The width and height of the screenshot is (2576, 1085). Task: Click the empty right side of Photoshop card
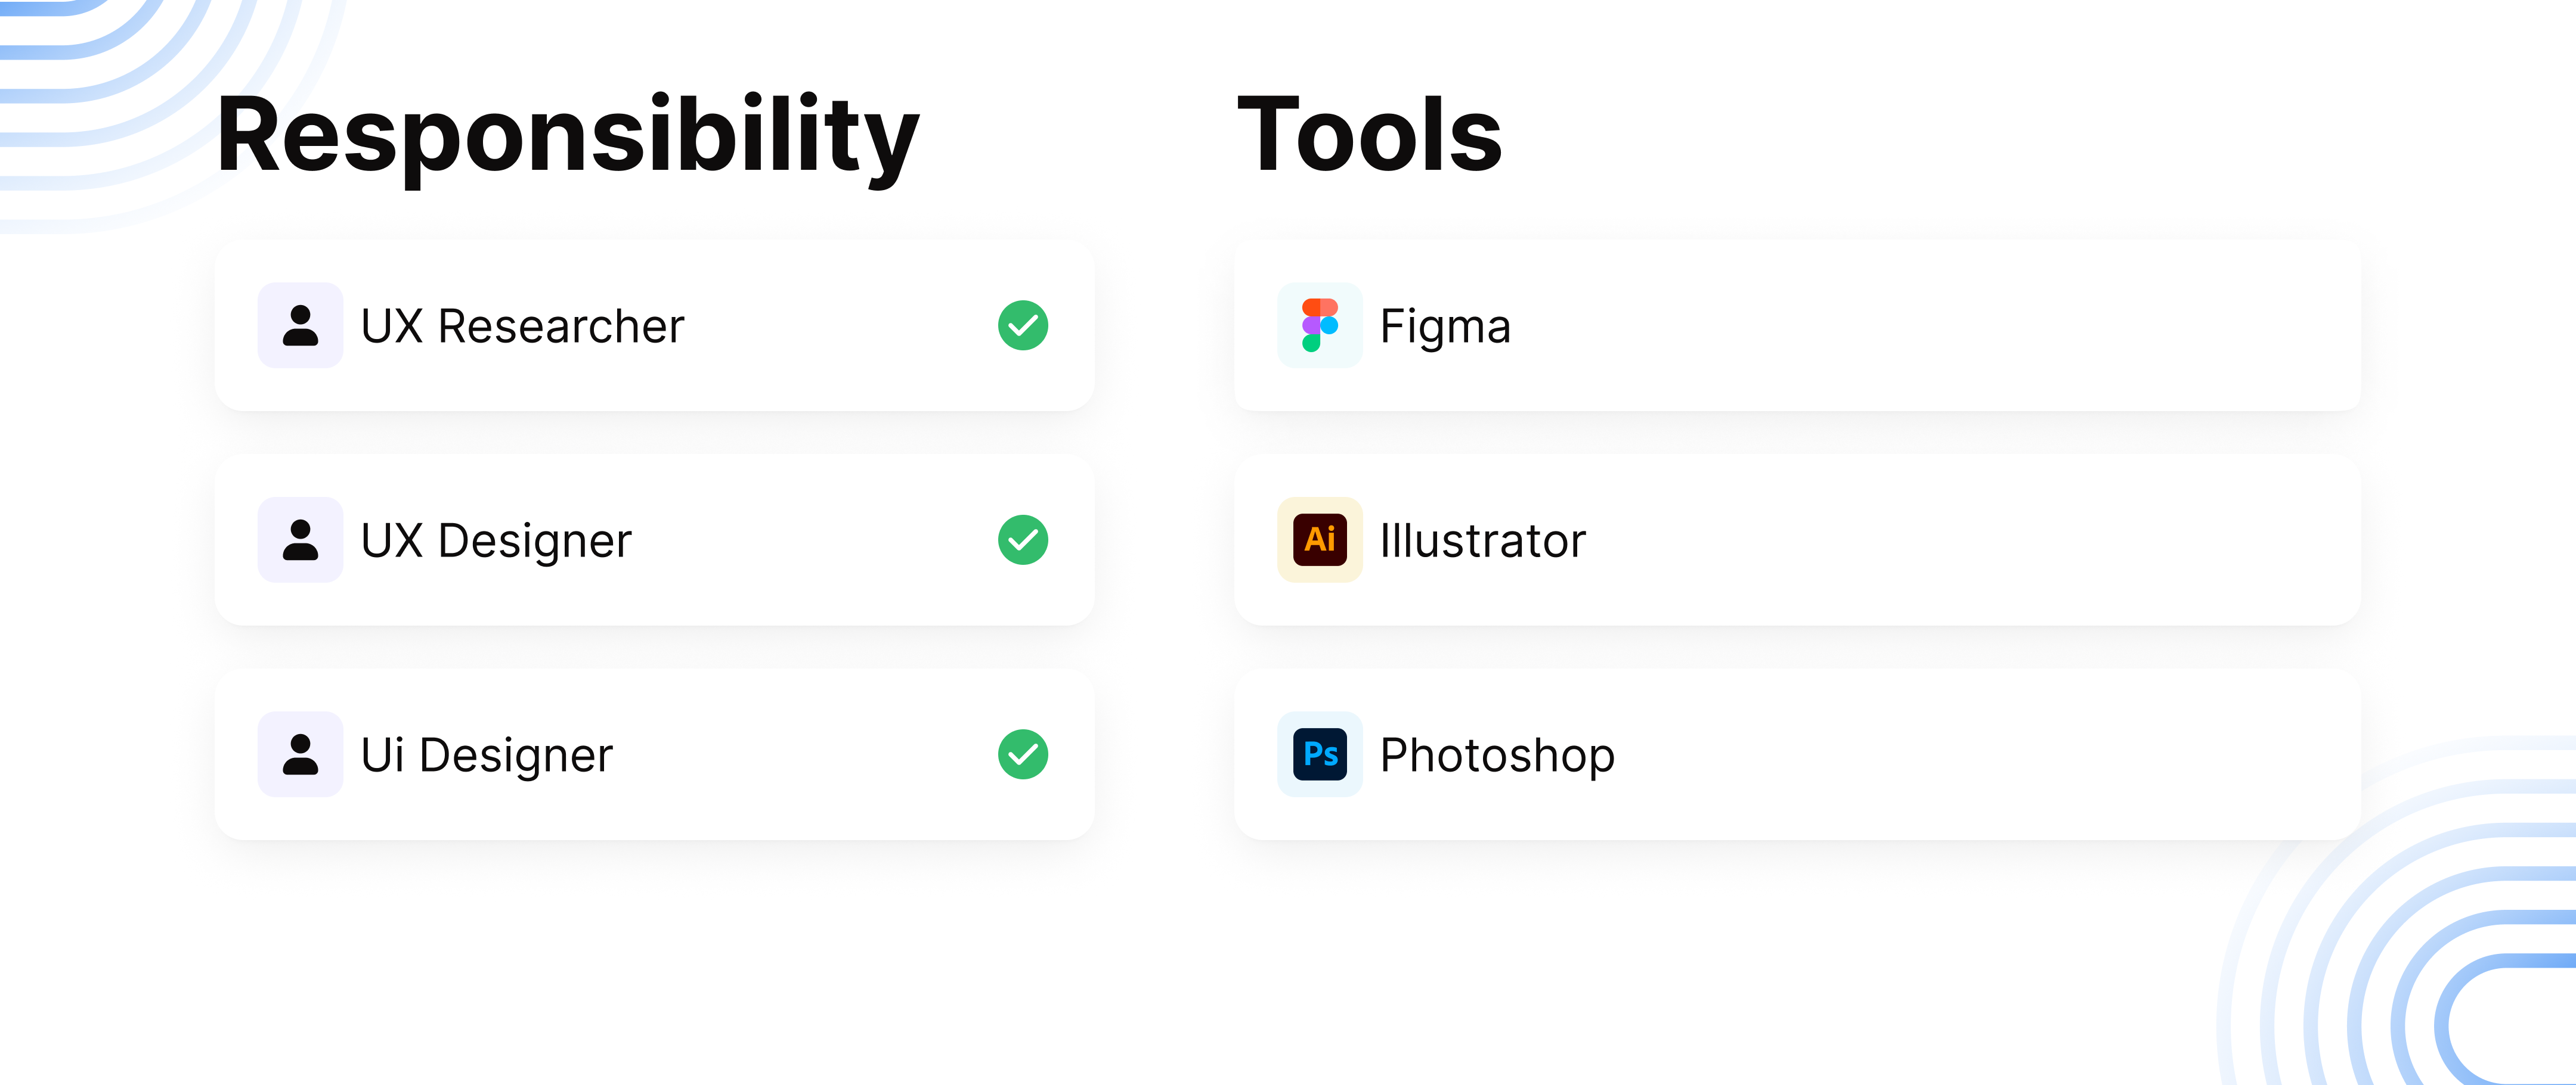[x=2000, y=754]
